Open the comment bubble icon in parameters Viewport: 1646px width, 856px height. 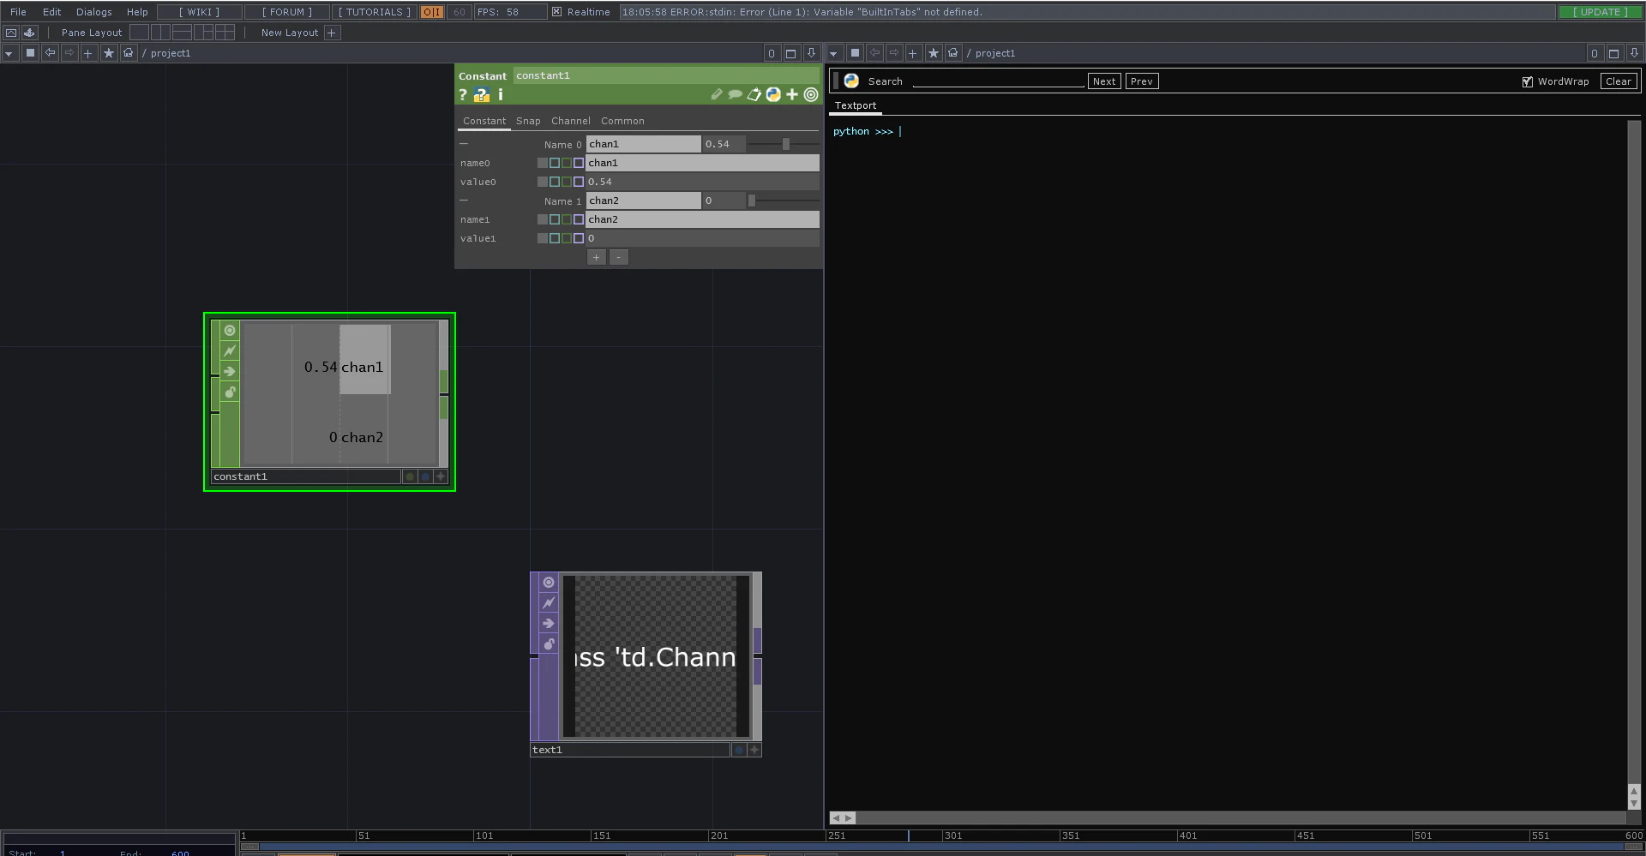tap(735, 94)
